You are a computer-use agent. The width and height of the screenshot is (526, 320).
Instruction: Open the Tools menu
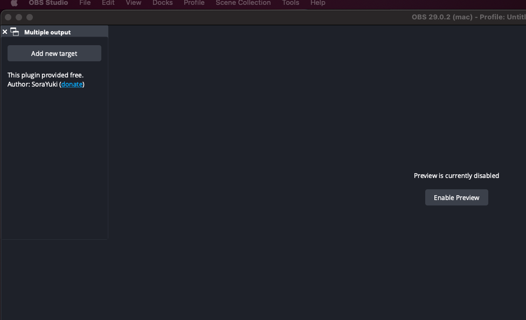pos(290,3)
